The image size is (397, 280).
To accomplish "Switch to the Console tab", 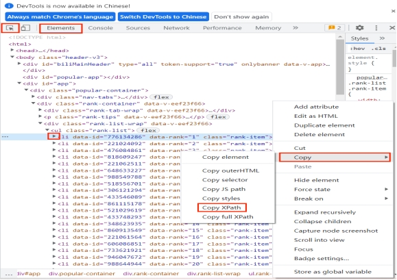I will 101,28.
